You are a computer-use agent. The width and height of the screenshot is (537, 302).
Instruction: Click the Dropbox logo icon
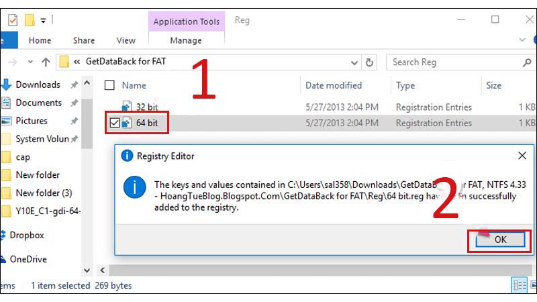coord(3,236)
